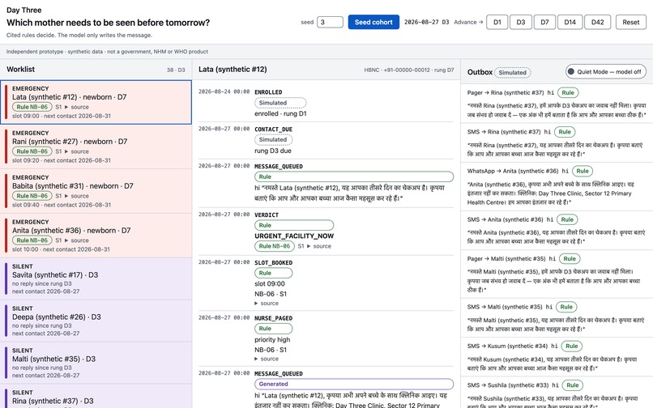
Task: Expand source disclosure on Babita worklist card
Action: click(76, 196)
